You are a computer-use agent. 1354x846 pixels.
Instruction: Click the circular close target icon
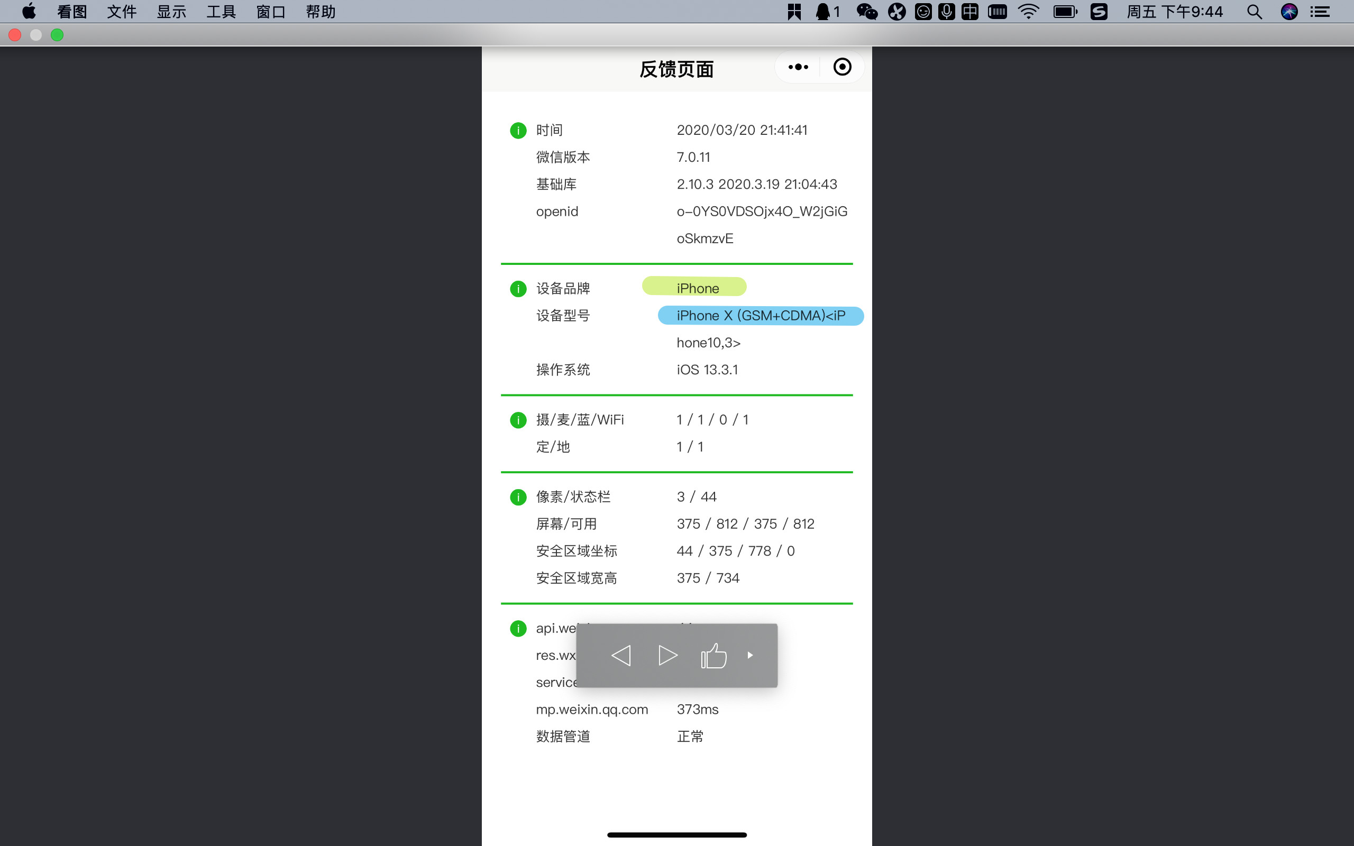842,67
